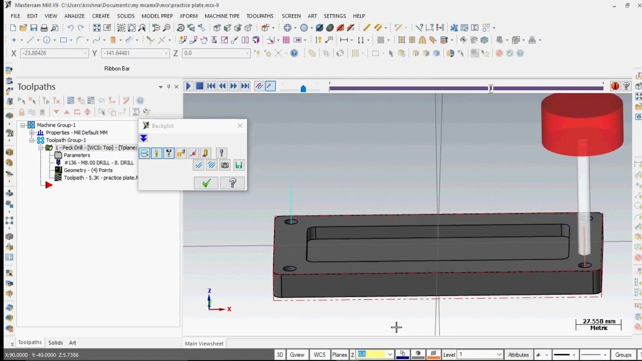Play the backplot simulation
642x361 pixels.
coord(188,86)
